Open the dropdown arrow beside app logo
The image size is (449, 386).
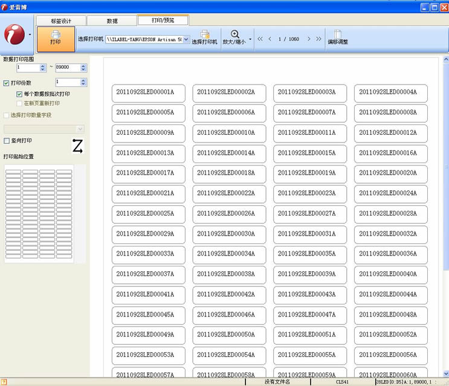click(x=30, y=34)
